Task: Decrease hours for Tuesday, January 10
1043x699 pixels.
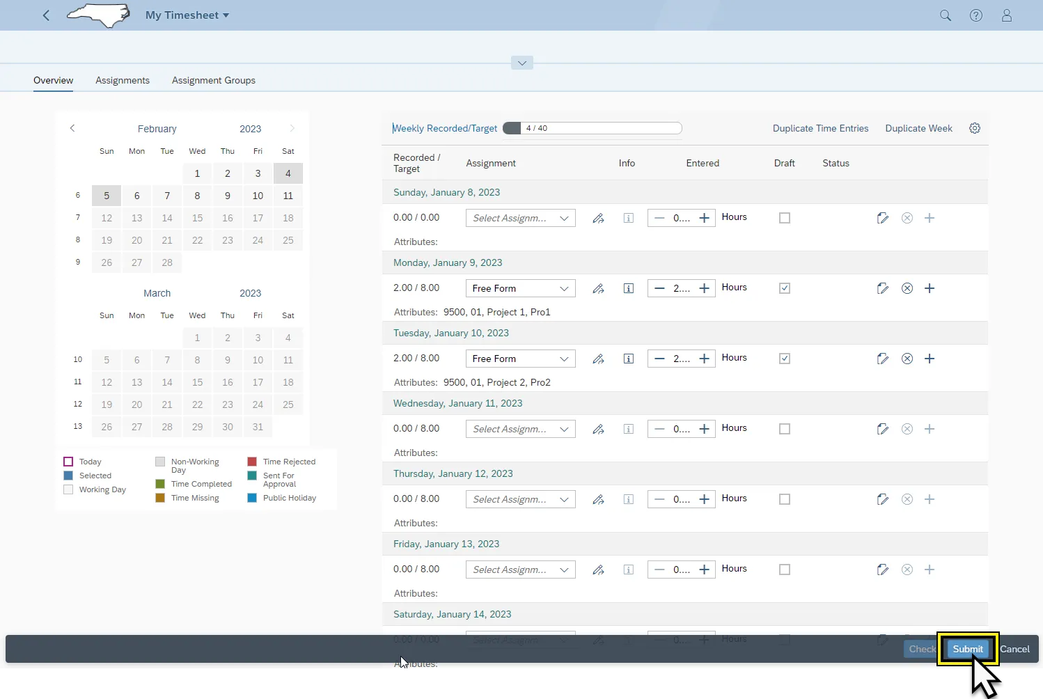Action: [x=659, y=359]
